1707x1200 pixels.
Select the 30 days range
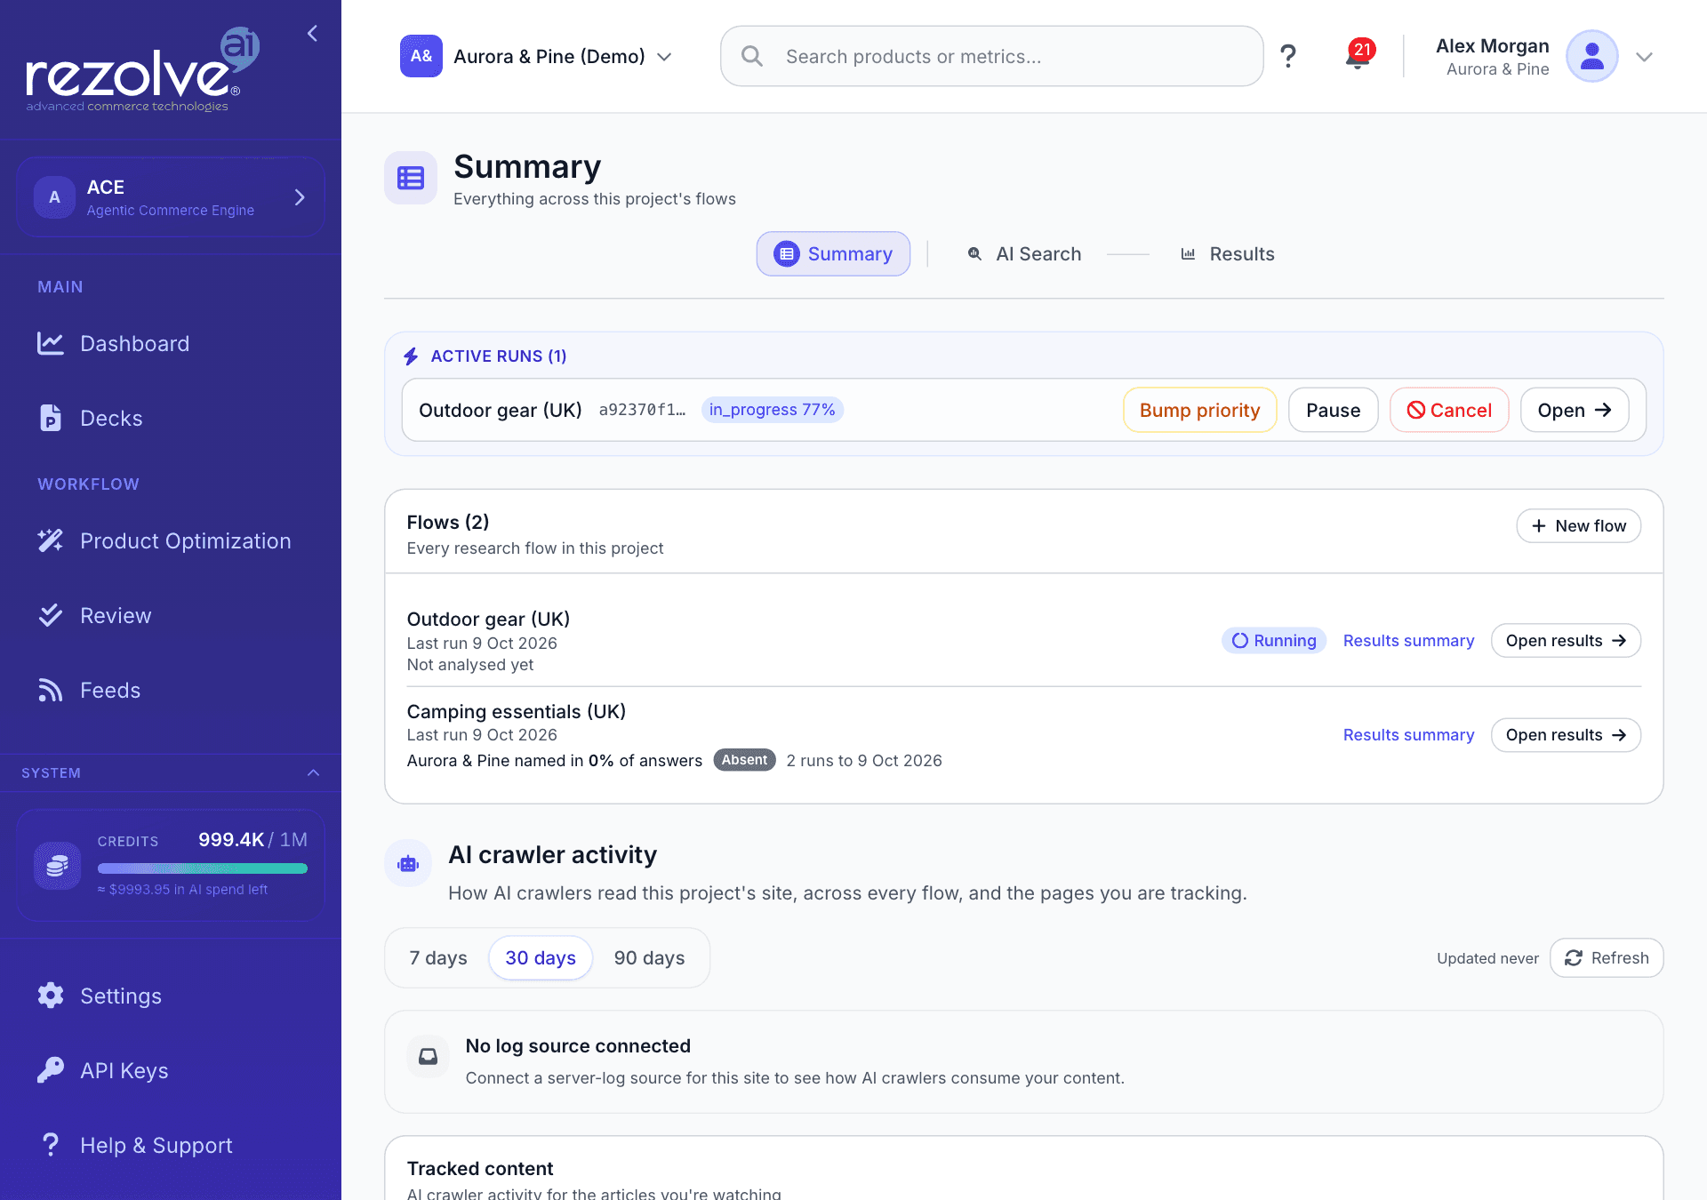[x=541, y=958]
